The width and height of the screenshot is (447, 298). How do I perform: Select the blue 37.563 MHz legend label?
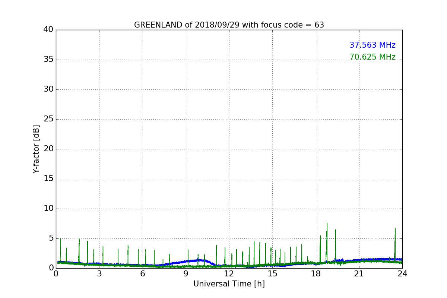tap(372, 45)
